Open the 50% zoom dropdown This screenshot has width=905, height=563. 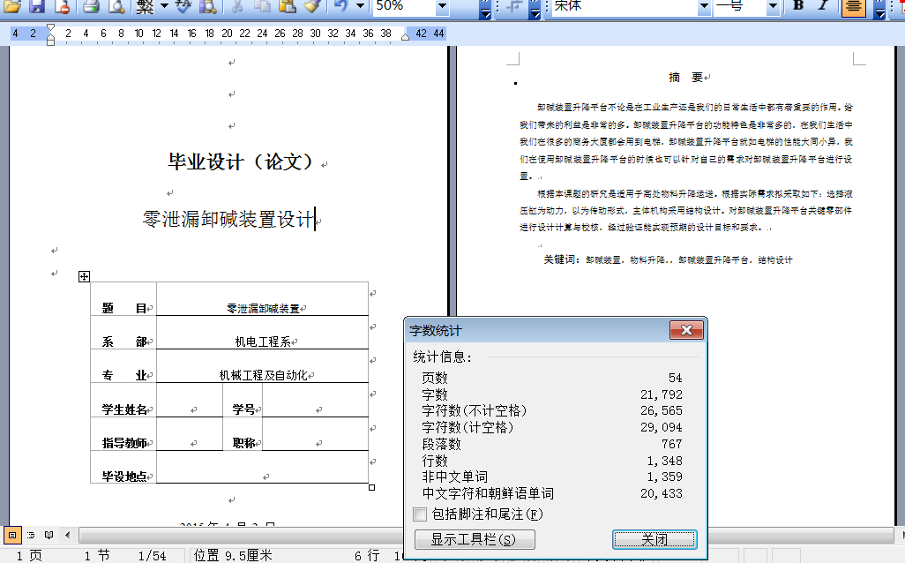(x=442, y=6)
